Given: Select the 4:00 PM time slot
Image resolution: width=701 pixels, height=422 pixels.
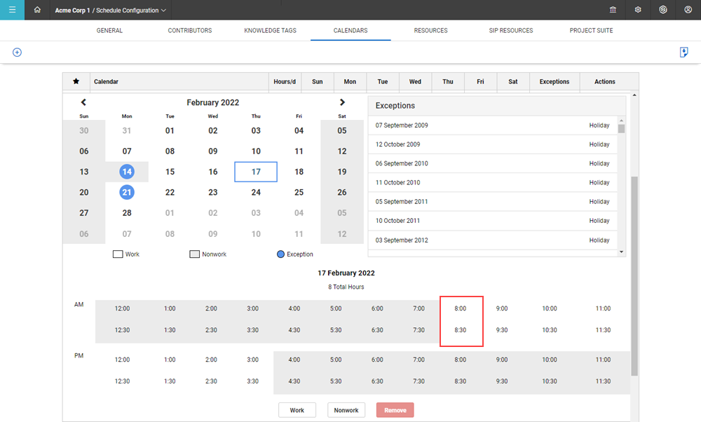Looking at the screenshot, I should tap(294, 360).
